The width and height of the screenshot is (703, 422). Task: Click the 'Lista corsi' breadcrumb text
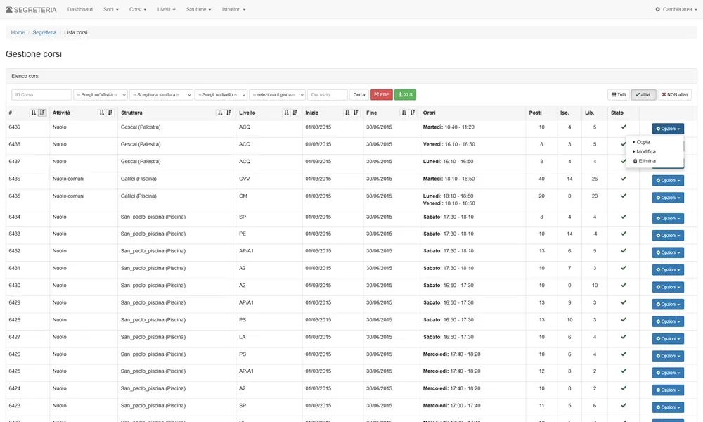coord(76,32)
